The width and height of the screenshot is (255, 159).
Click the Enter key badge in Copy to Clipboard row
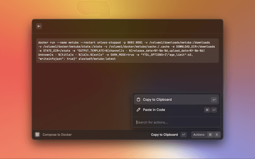coord(214,100)
